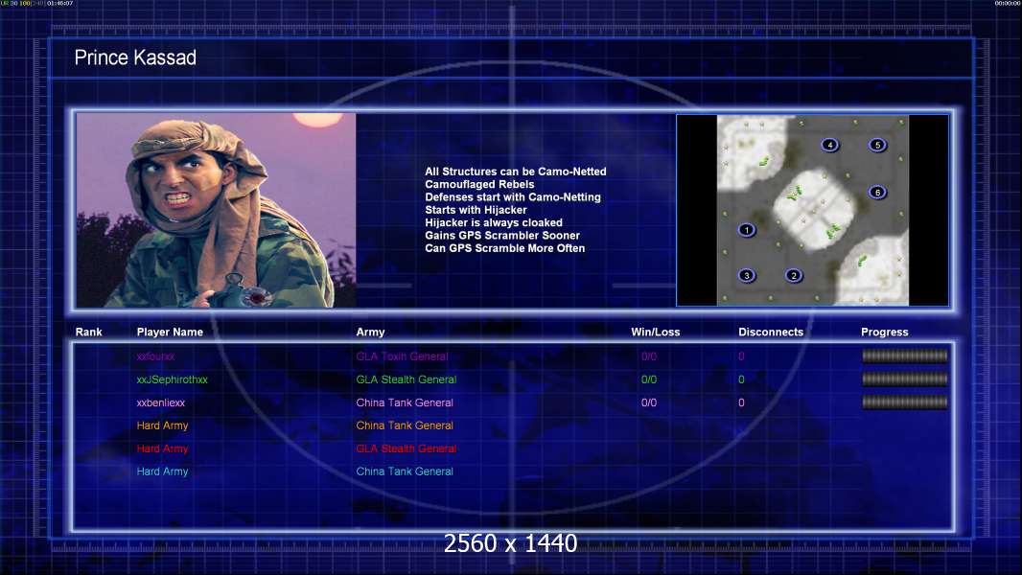Click the Rank column header
The image size is (1022, 575).
pyautogui.click(x=88, y=333)
